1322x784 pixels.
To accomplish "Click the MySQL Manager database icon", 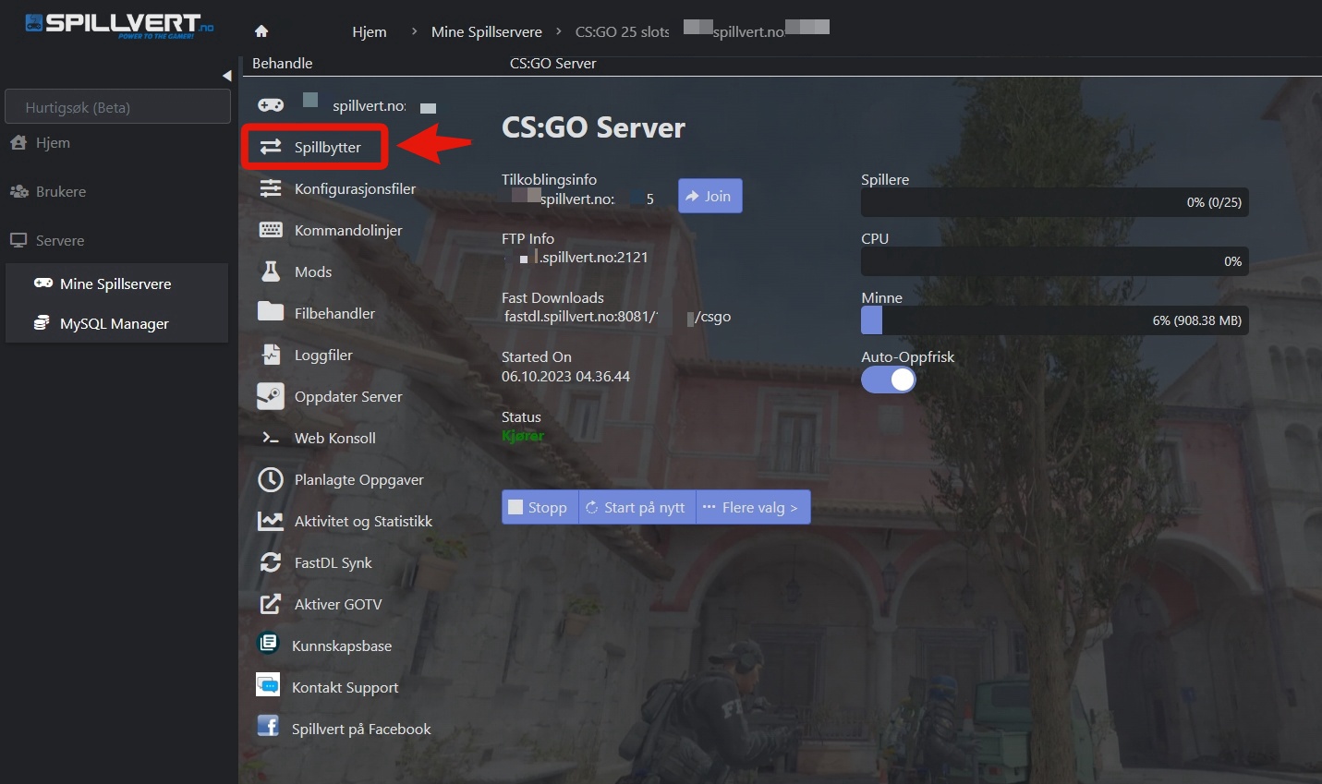I will (42, 323).
